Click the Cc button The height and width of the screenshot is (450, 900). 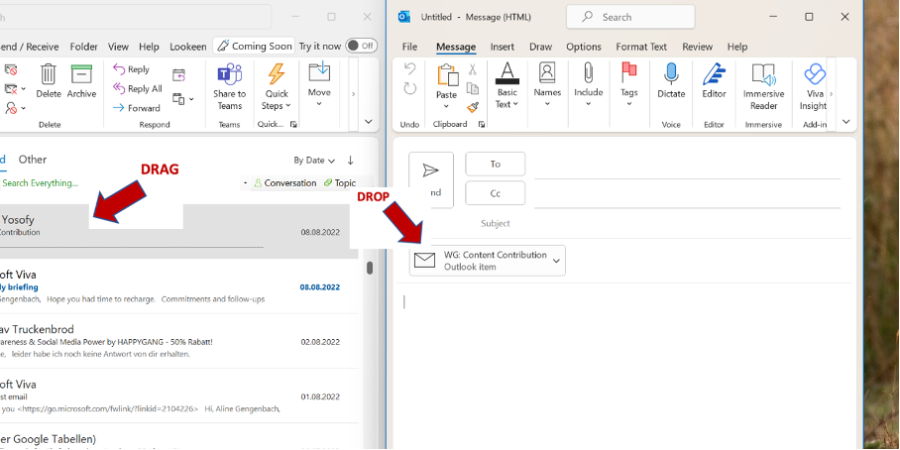pos(495,193)
